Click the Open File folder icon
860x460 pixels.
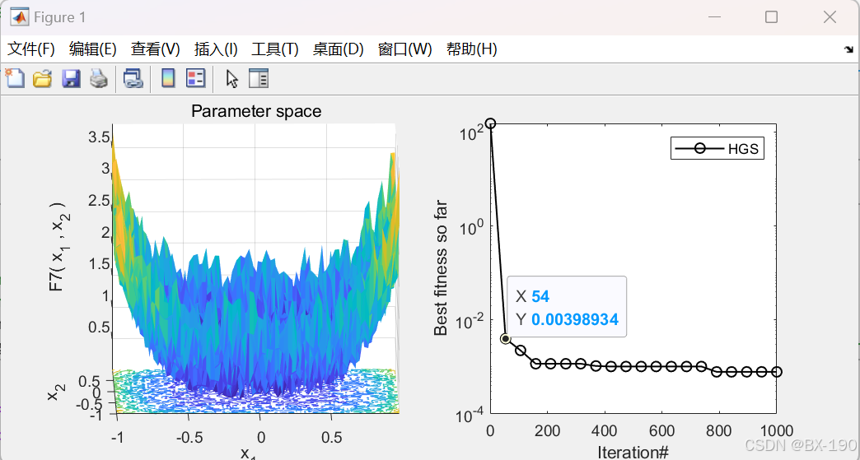coord(42,78)
